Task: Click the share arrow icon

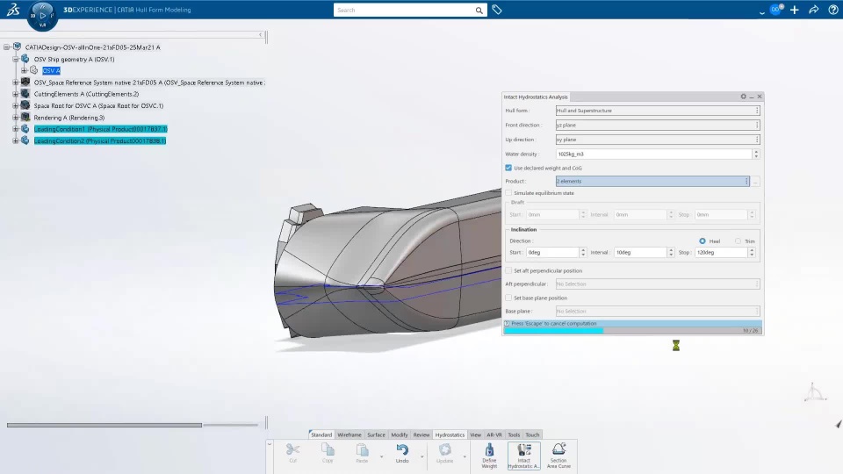Action: coord(813,10)
